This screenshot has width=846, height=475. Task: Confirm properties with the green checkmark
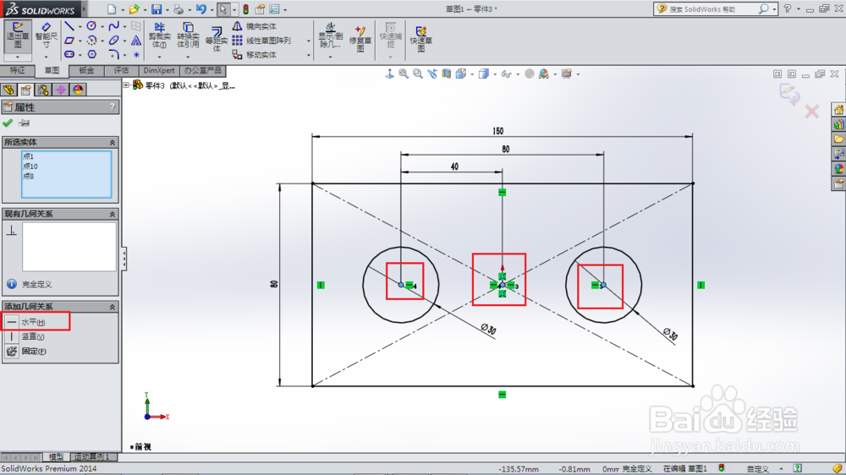click(x=8, y=123)
